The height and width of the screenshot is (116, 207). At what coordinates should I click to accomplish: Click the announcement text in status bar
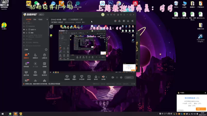coord(42,84)
